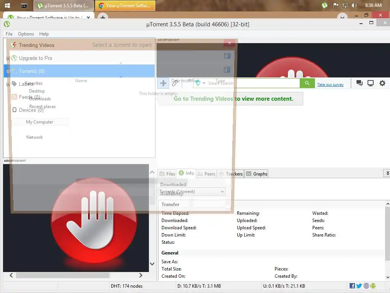Screen dimensions: 390x293
Task: Open a new tab in Chrome window
Action: point(103,17)
